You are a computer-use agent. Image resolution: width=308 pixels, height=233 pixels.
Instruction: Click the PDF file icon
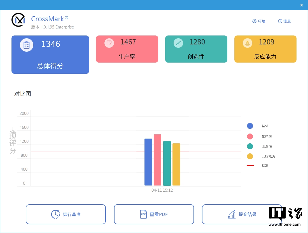(143, 214)
